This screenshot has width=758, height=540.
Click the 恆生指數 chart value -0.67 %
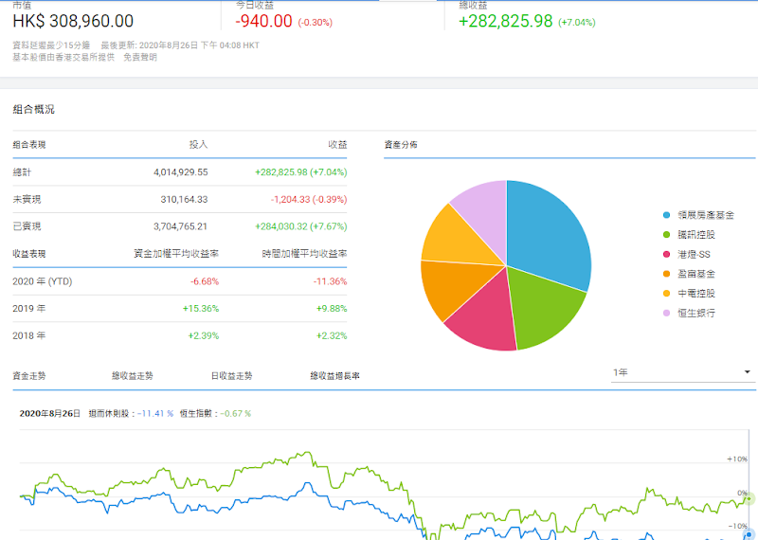236,413
